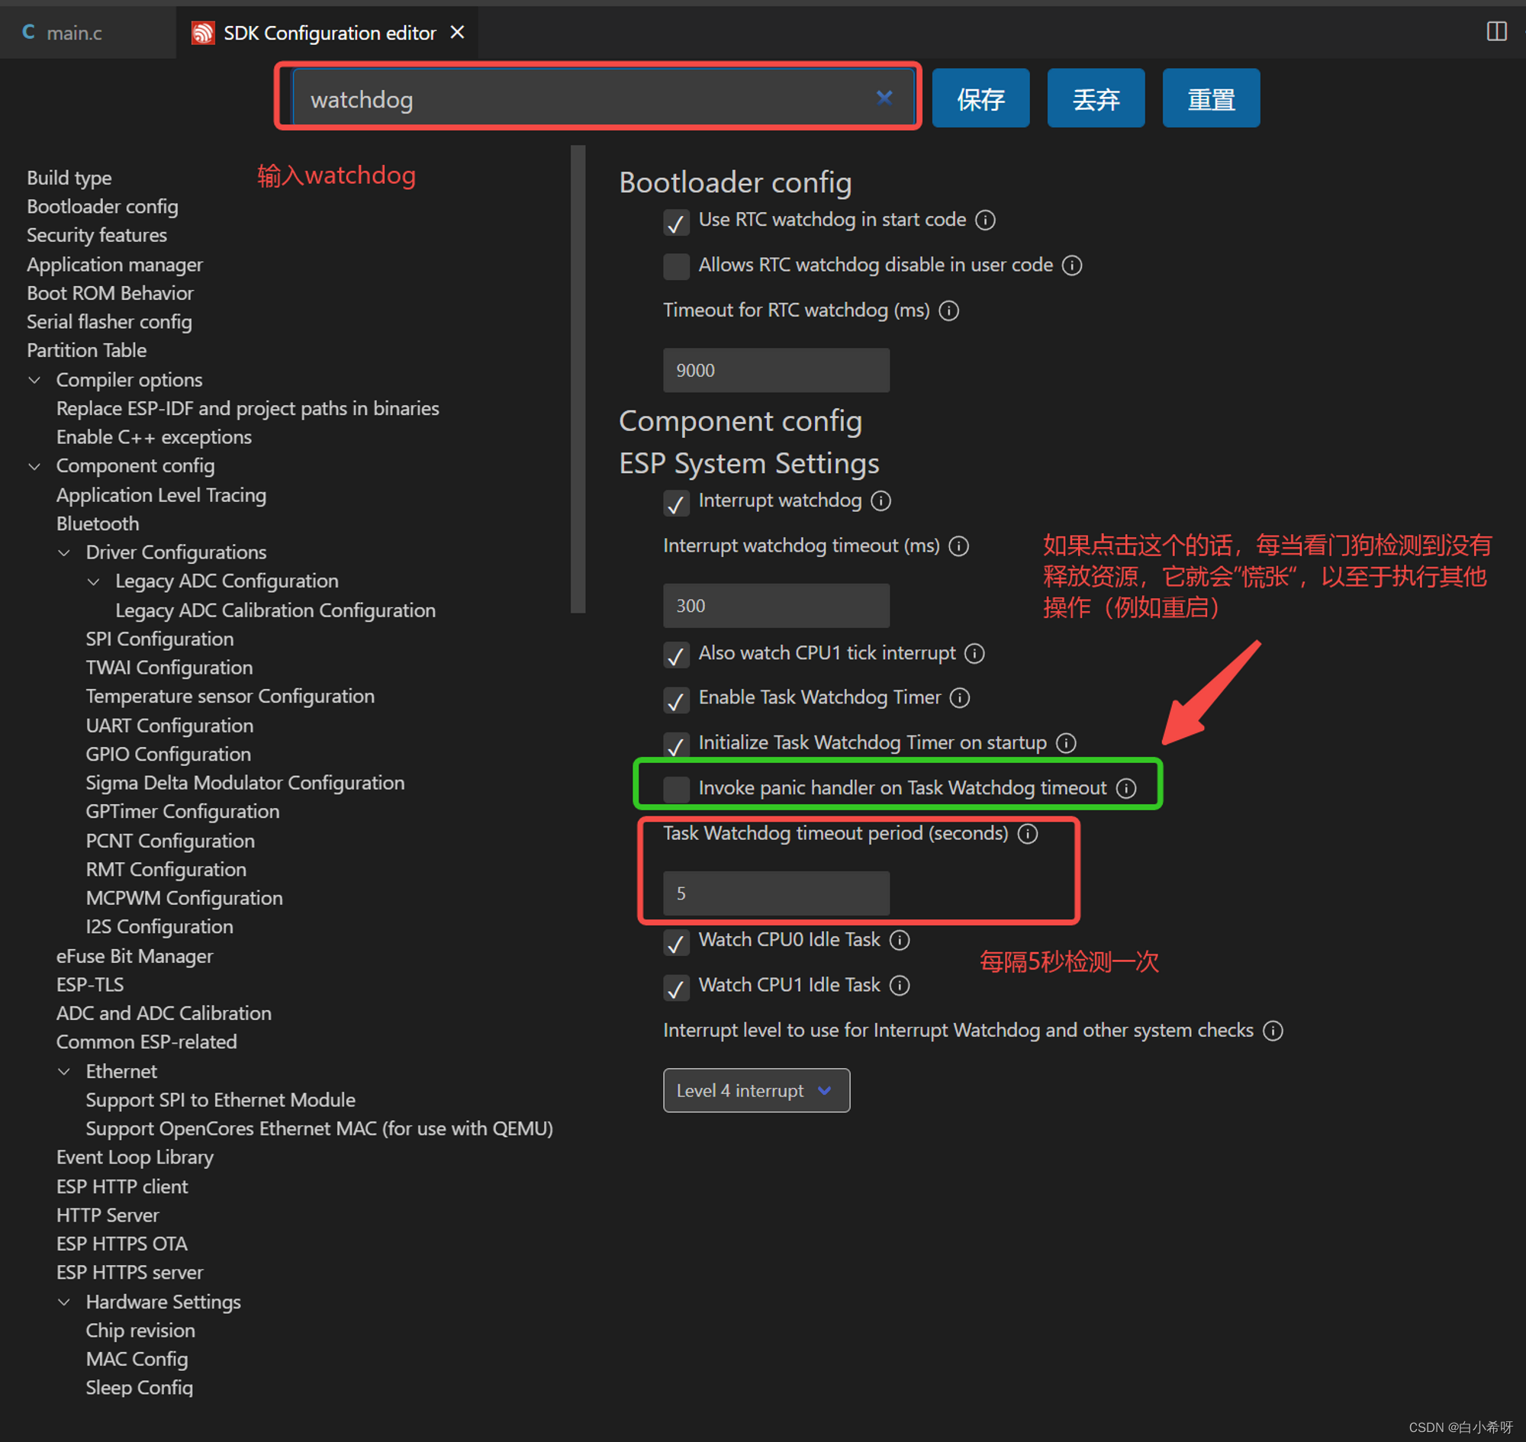
Task: Clear the watchdog search box with X icon
Action: 884,98
